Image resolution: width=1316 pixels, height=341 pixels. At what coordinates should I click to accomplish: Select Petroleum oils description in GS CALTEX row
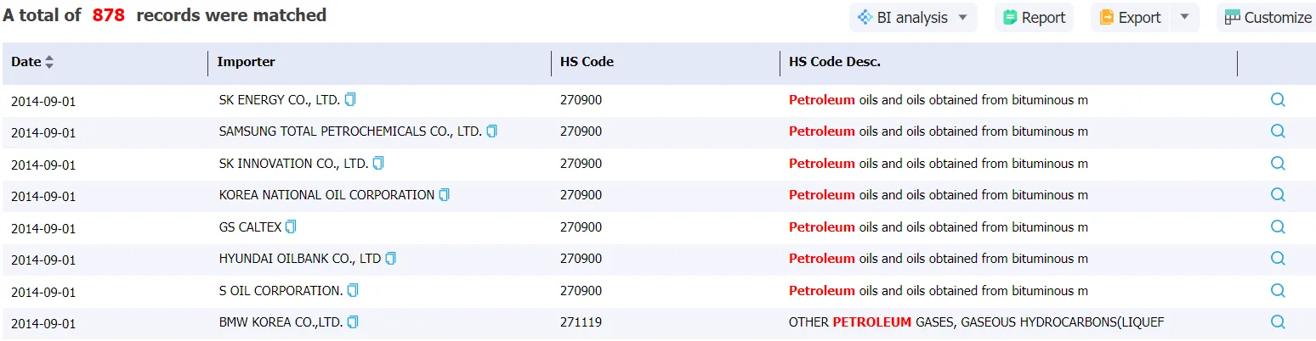pyautogui.click(x=939, y=226)
